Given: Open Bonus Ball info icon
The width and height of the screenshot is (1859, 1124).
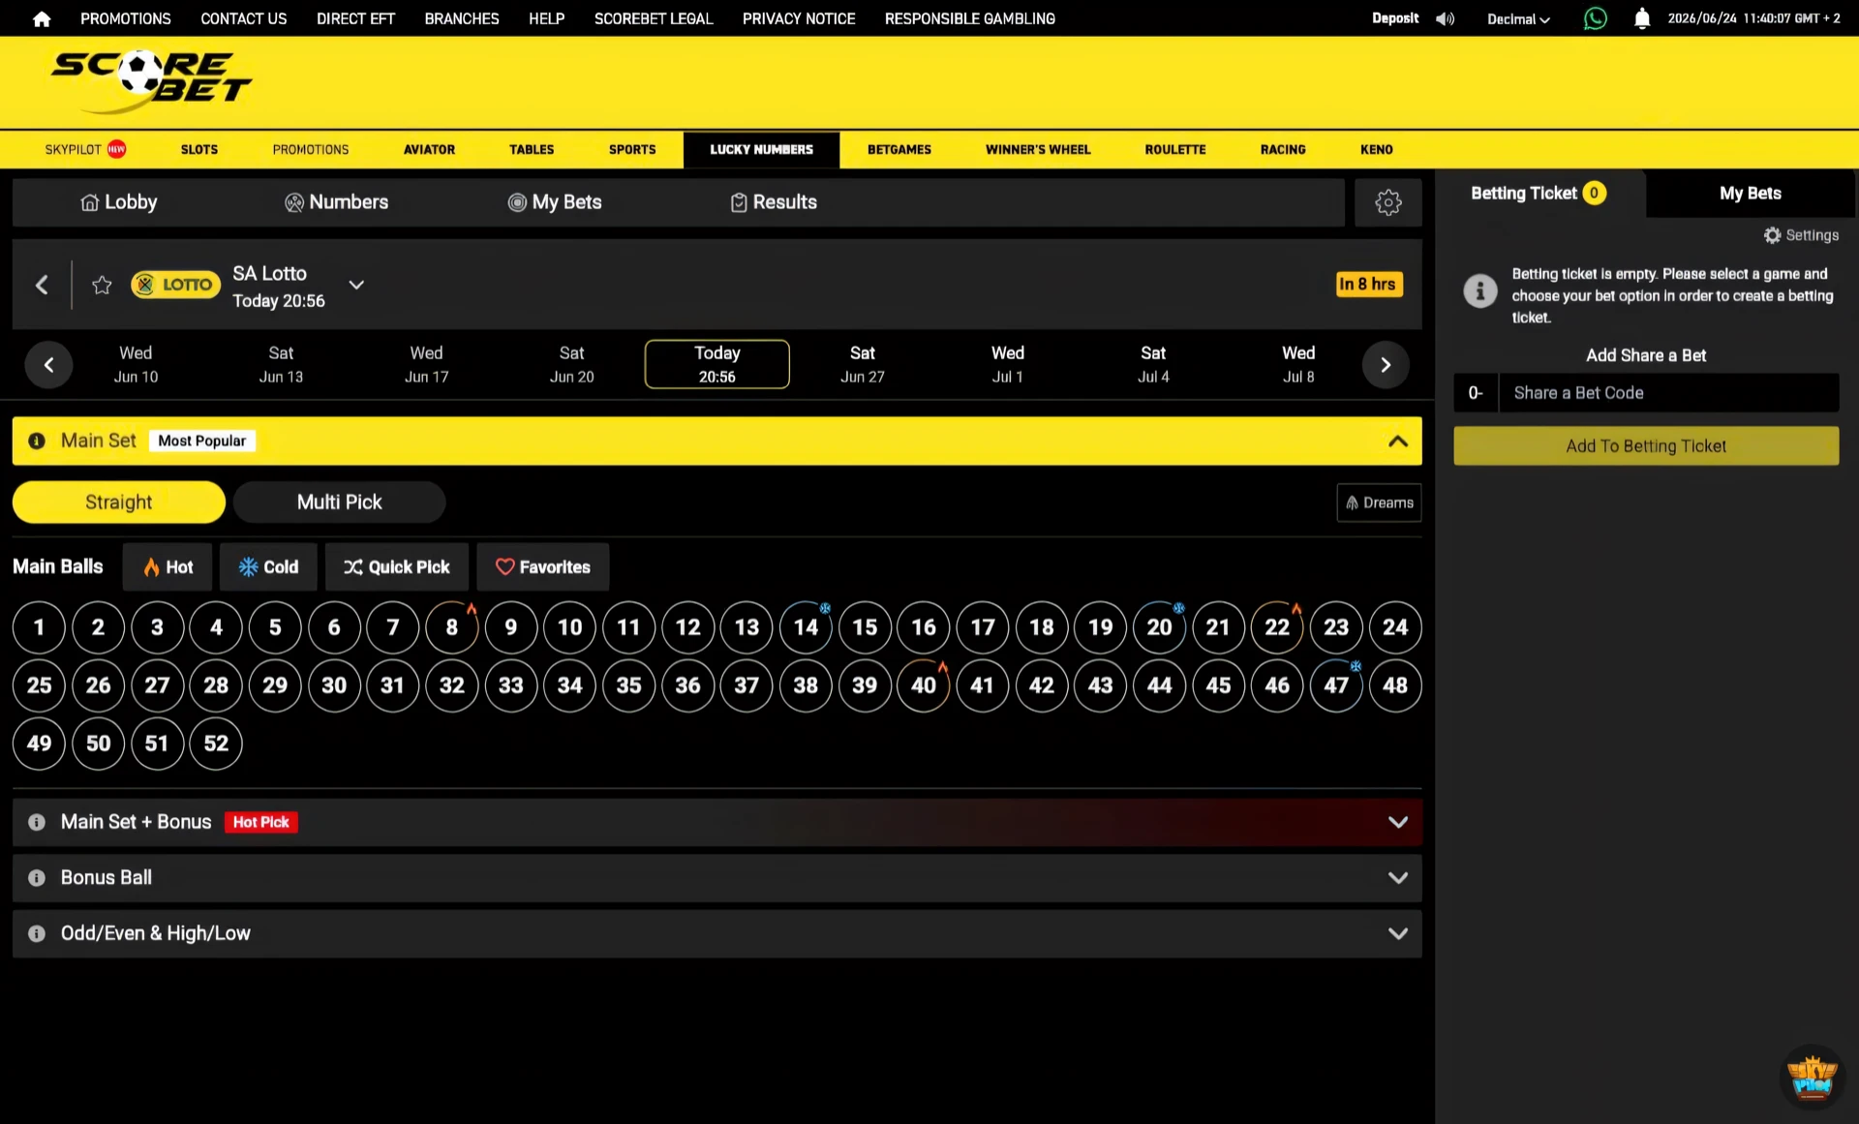Looking at the screenshot, I should click(37, 878).
